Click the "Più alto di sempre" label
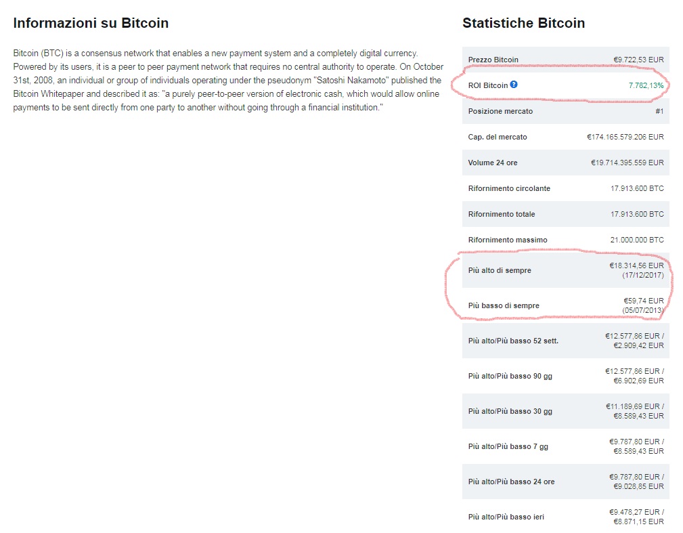Viewport: 683px width, 533px height. click(x=500, y=270)
